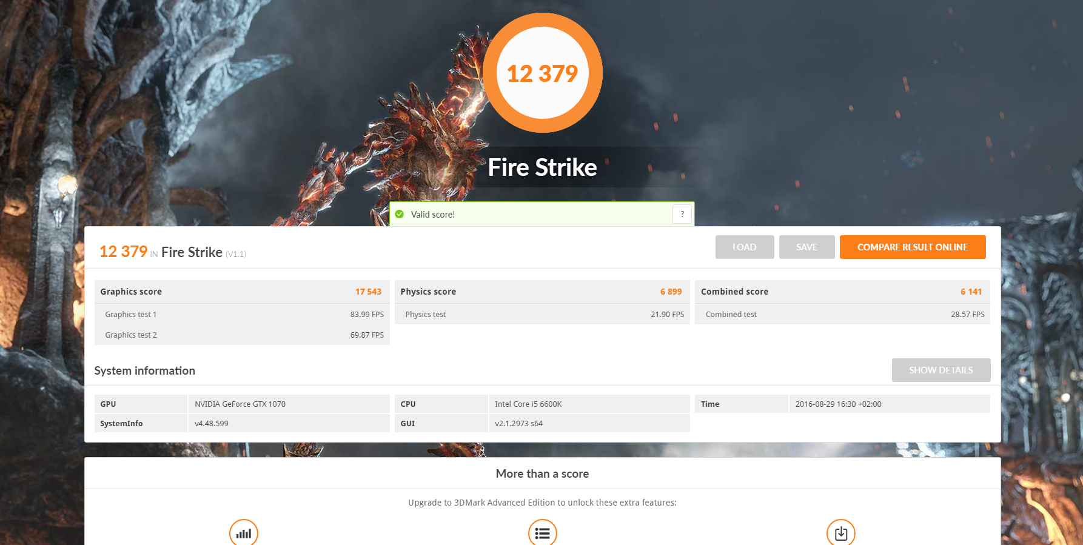Click the GPU label cell

point(141,404)
